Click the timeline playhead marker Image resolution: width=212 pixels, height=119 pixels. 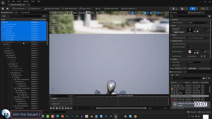coord(118,96)
